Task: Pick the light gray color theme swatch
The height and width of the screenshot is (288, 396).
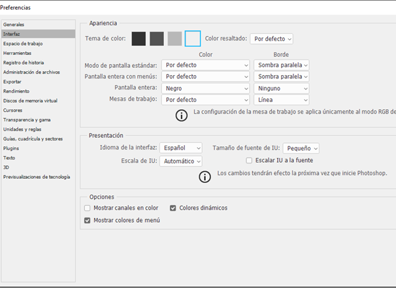Action: (174, 39)
